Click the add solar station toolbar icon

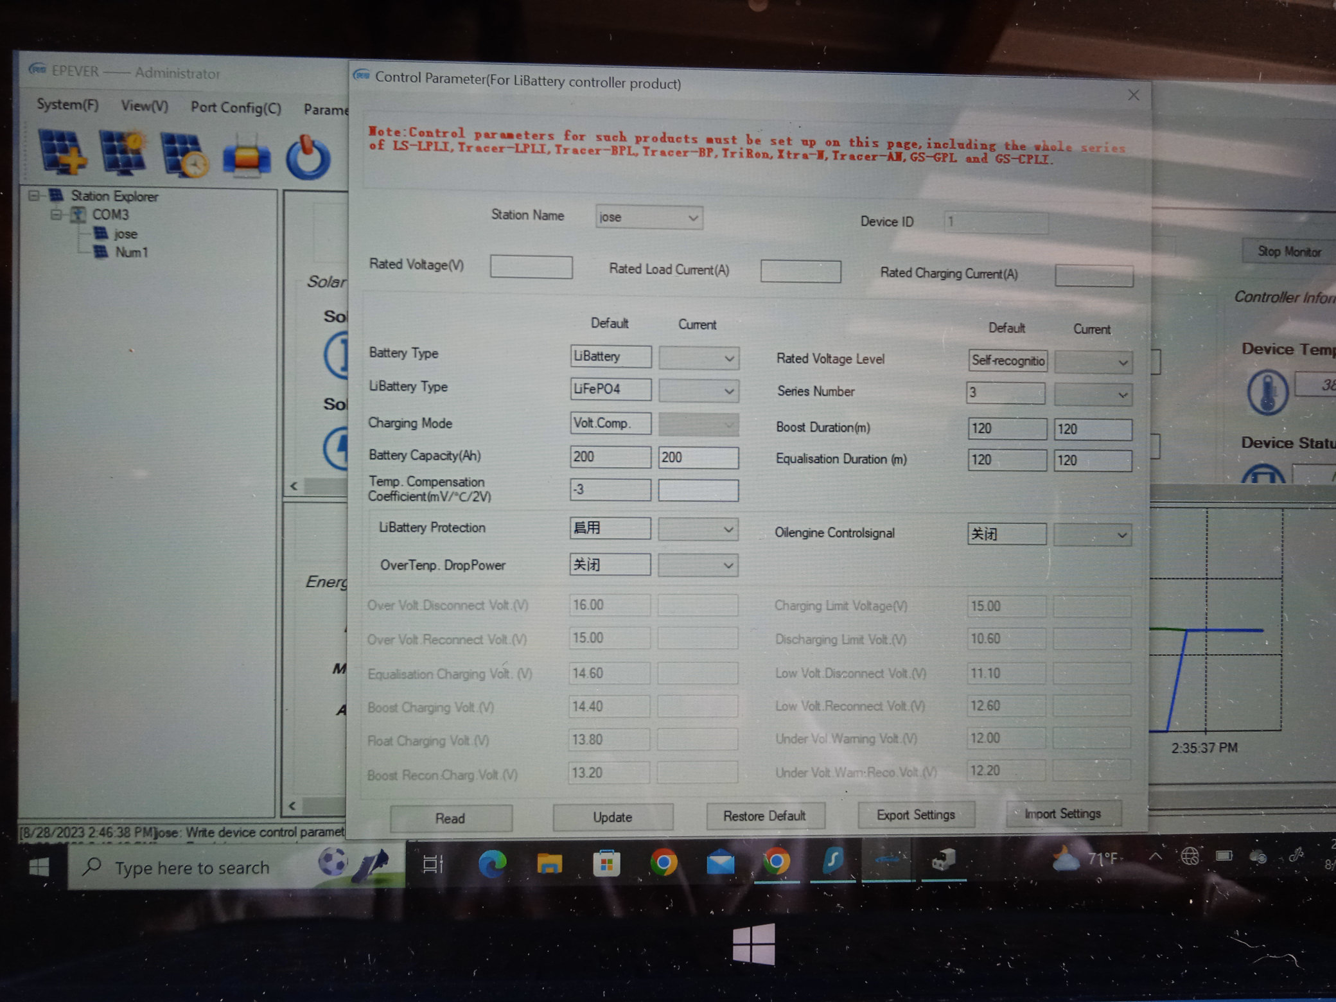(62, 152)
